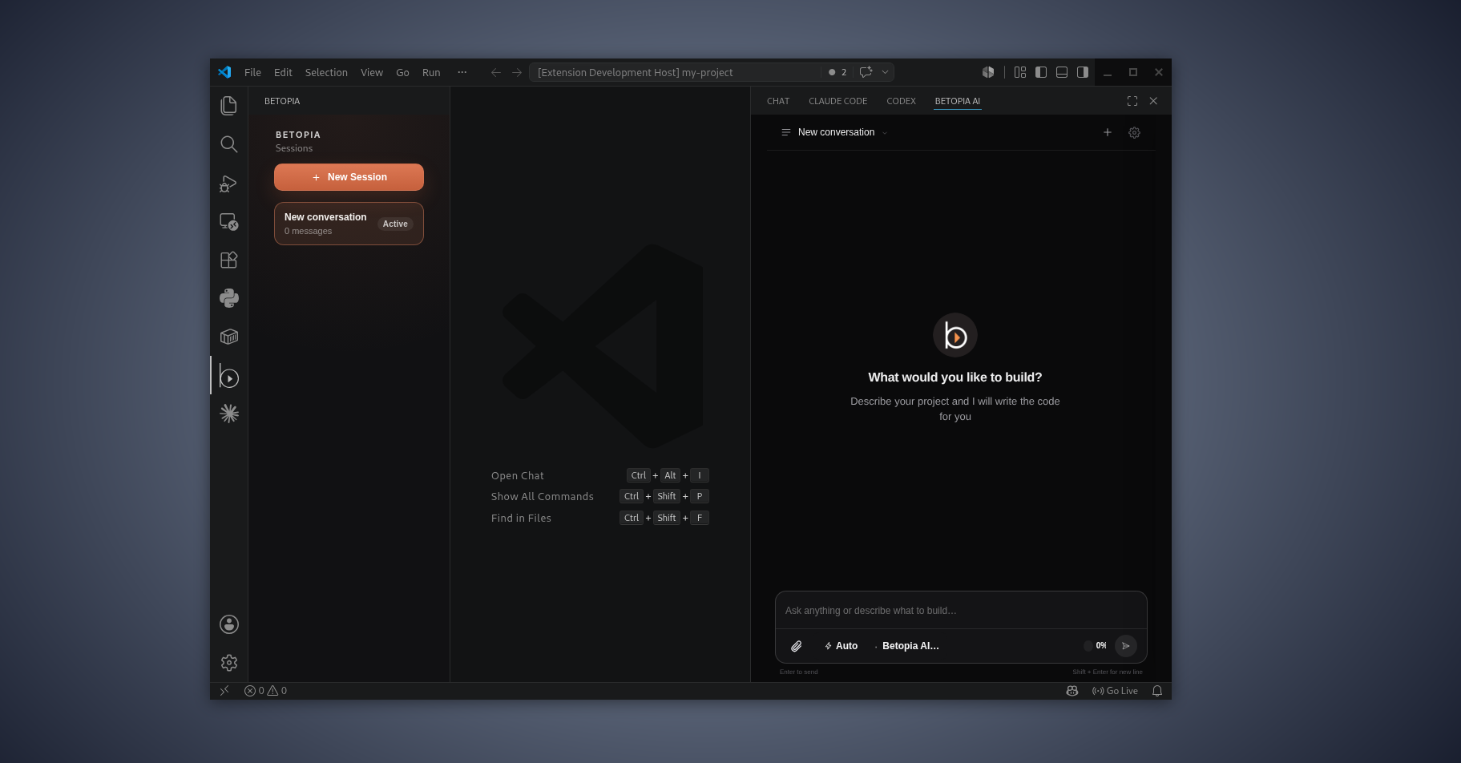Screen dimensions: 1461x763
Task: Start new chat with plus icon
Action: tap(1108, 132)
